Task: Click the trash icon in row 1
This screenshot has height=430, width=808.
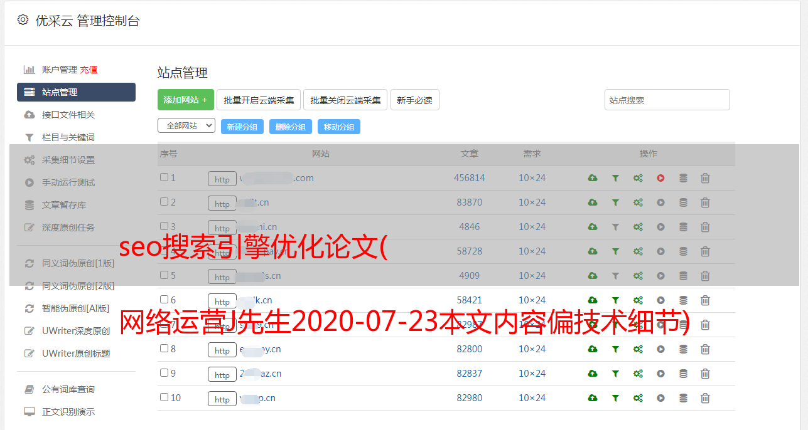Action: pyautogui.click(x=705, y=178)
